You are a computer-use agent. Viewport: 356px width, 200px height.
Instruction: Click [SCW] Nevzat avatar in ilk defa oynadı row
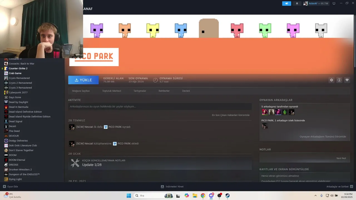coord(71,127)
